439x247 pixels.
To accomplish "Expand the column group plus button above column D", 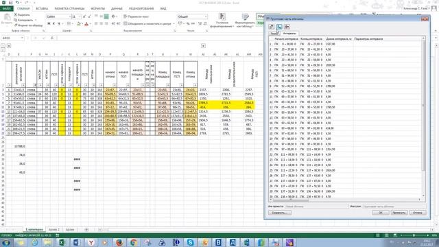I will coord(9,46).
